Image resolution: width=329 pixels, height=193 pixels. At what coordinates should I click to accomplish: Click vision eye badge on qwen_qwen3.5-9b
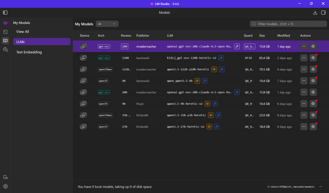pyautogui.click(x=197, y=80)
